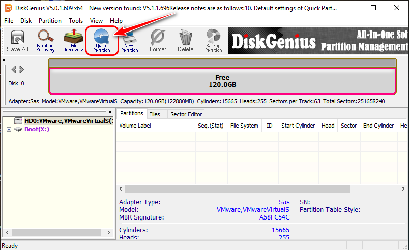409x250 pixels.
Task: Click the Head column header
Action: pos(328,126)
